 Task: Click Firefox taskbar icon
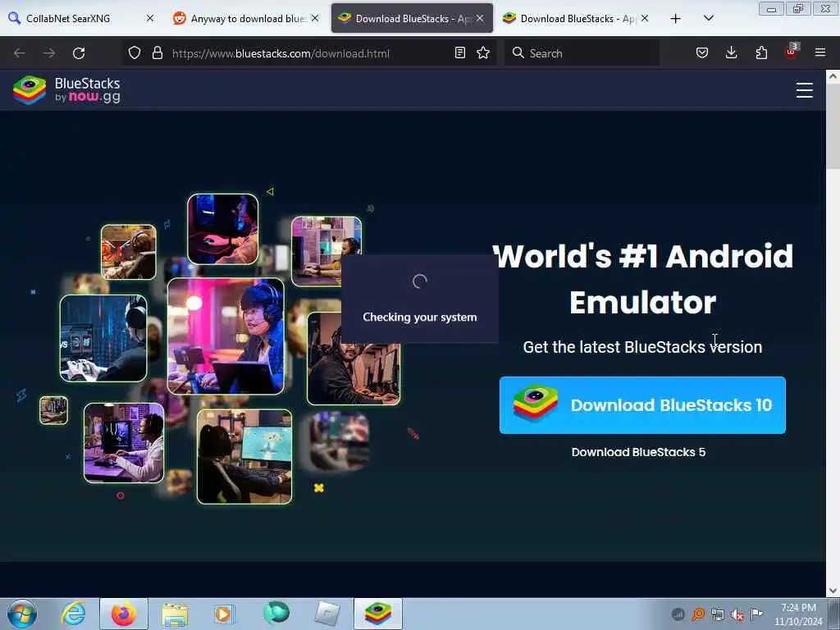click(124, 614)
